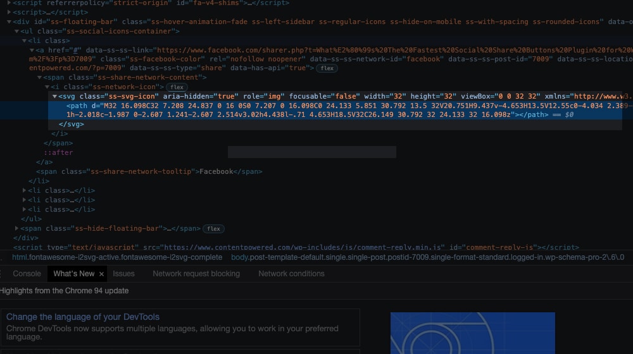Click the closing </div> tag row
This screenshot has height=354, width=633.
[x=26, y=238]
